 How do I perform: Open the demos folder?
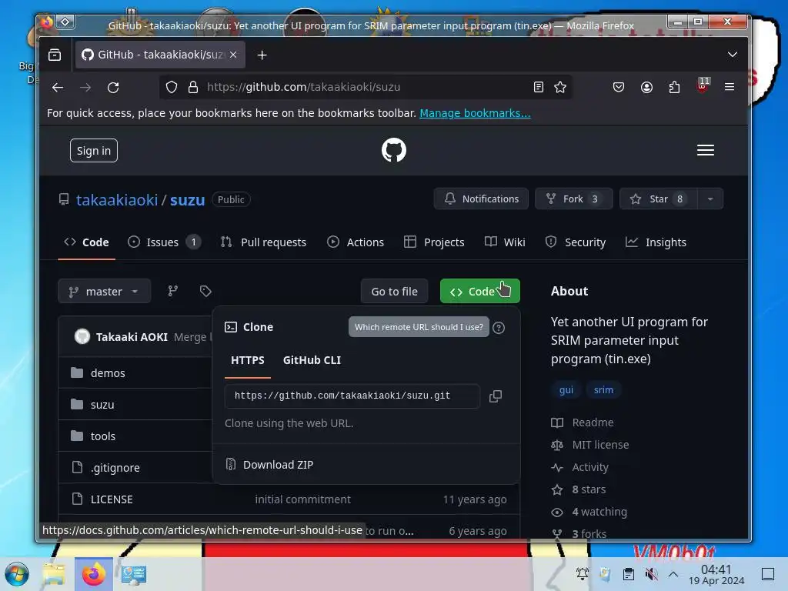point(108,373)
